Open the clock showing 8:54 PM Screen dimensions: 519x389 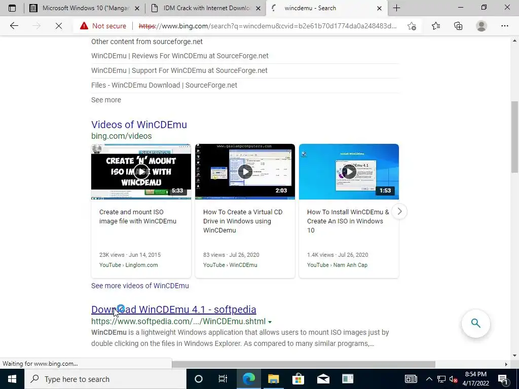coord(475,379)
